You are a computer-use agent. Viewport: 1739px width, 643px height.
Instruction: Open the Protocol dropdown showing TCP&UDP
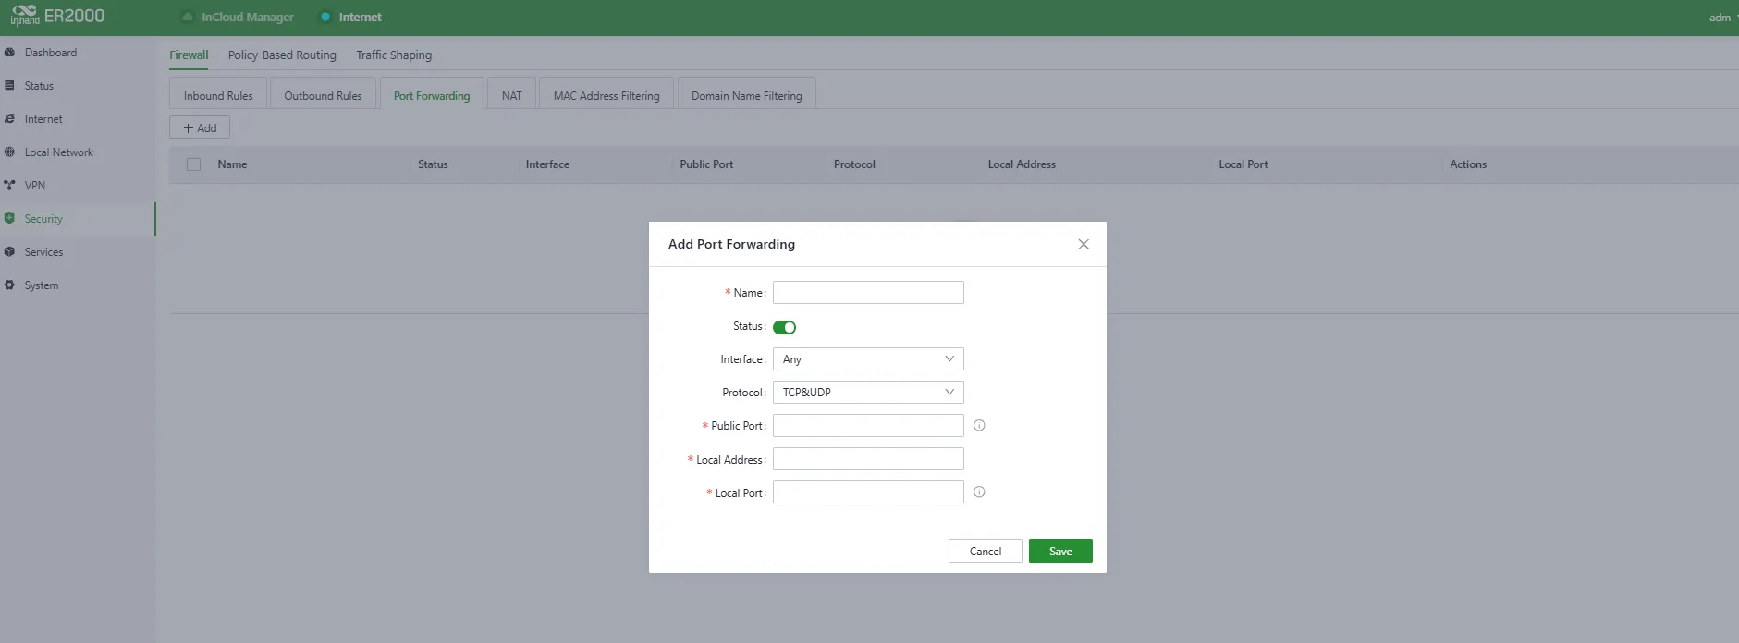click(868, 393)
